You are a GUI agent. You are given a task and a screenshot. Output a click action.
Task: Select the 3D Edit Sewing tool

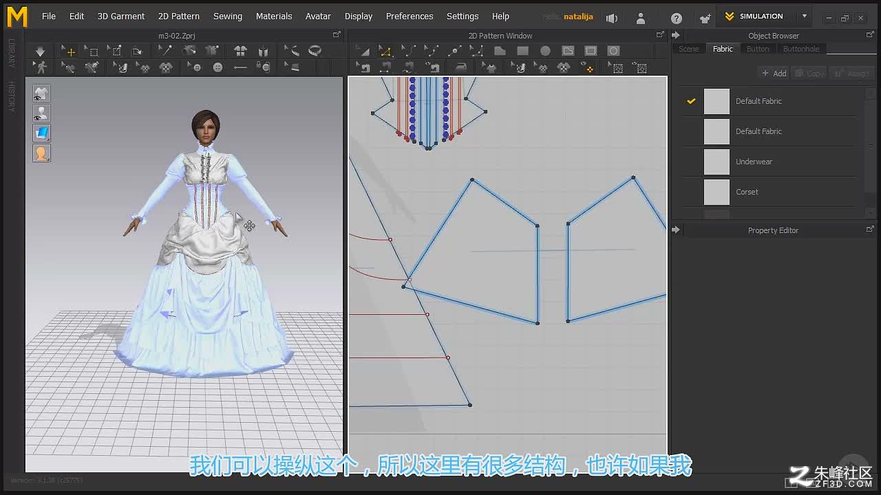click(x=68, y=67)
